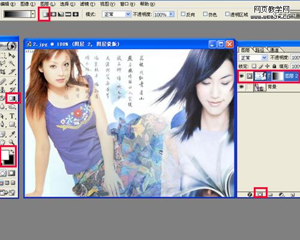Switch to the 通道 (Channels) tab
The height and width of the screenshot is (240, 300).
click(x=274, y=50)
